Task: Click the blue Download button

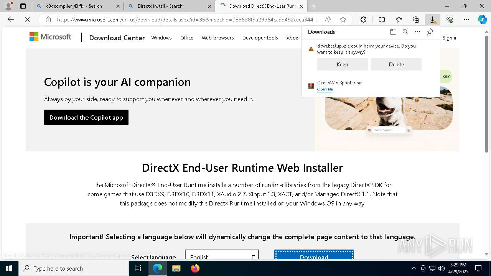Action: 314,256
